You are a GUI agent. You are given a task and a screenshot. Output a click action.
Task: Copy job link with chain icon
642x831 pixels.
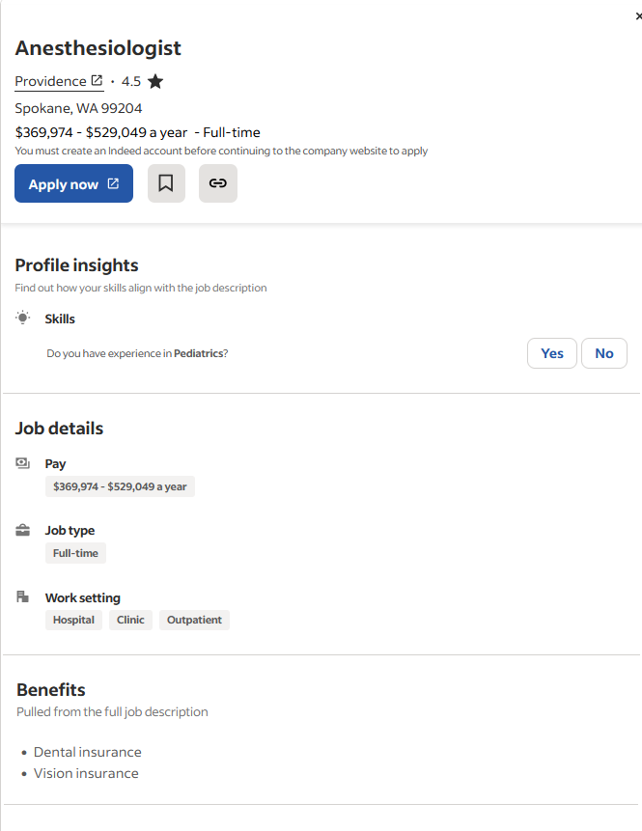(x=218, y=183)
